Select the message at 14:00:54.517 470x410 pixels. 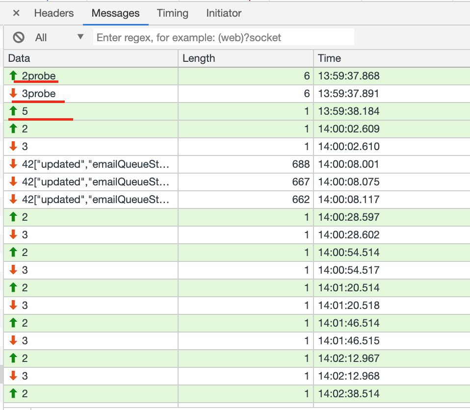237,270
